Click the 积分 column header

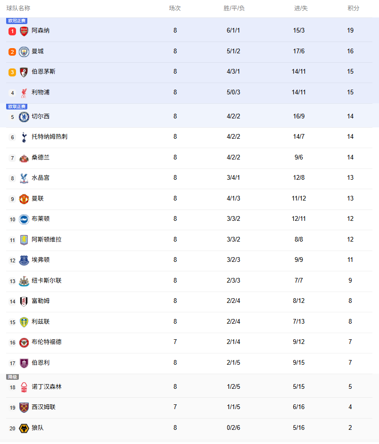353,8
